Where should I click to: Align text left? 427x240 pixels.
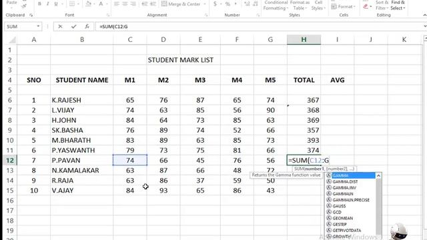point(117,4)
